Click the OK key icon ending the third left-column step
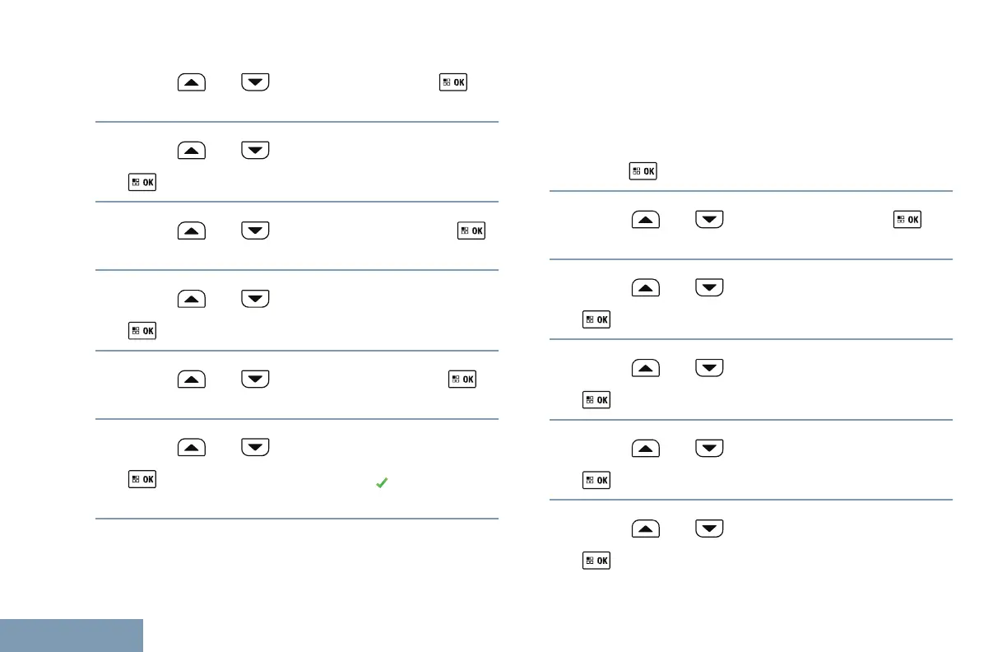Screen dimensions: 1007x652 point(471,231)
